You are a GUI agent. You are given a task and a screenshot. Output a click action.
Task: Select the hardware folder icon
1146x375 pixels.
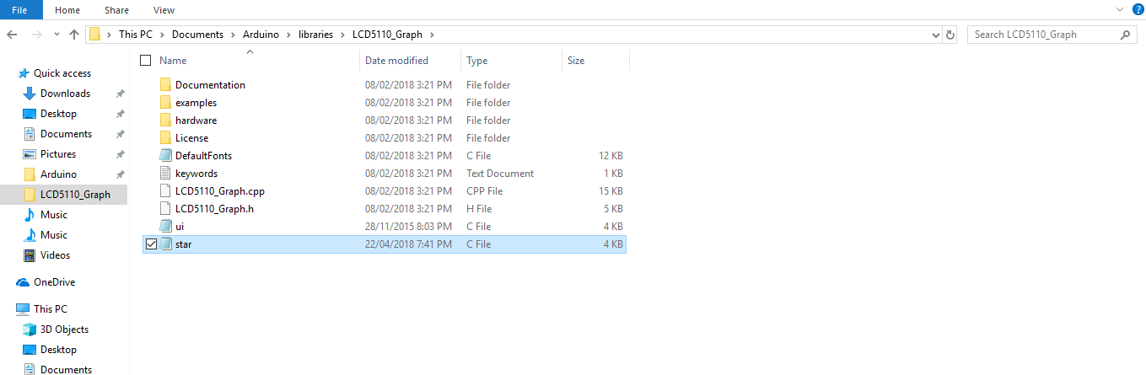click(165, 120)
